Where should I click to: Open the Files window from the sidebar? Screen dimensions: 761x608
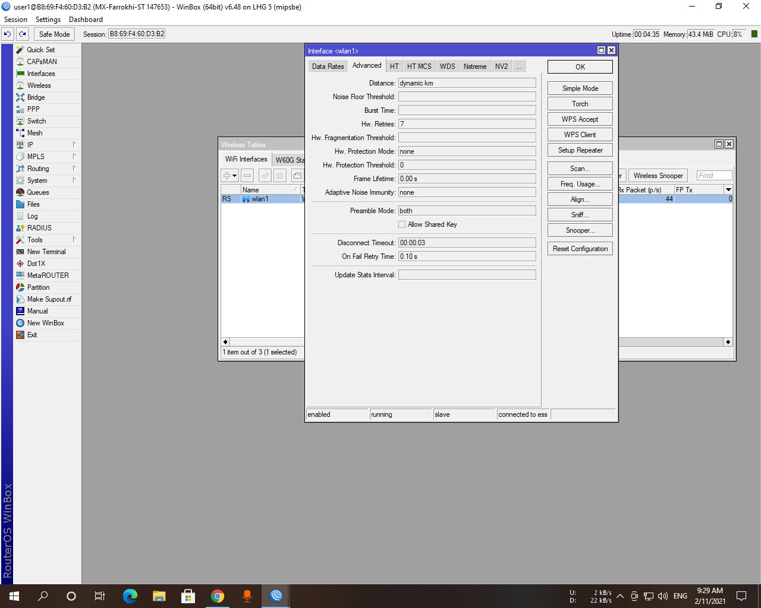[33, 204]
